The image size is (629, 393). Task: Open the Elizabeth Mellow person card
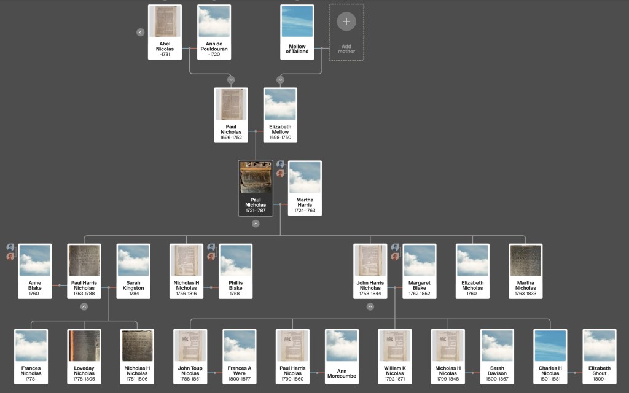click(x=280, y=115)
